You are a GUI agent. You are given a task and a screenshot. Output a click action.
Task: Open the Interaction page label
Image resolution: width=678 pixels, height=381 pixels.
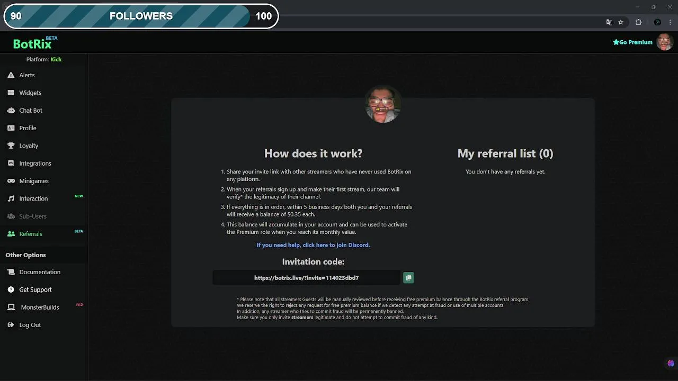(33, 198)
